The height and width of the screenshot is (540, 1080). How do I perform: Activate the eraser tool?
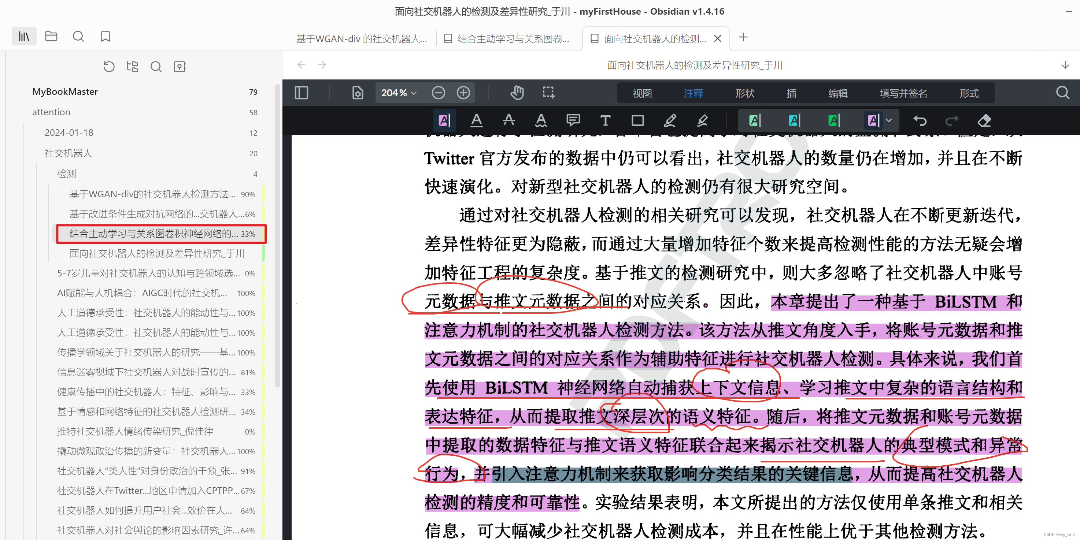tap(984, 121)
